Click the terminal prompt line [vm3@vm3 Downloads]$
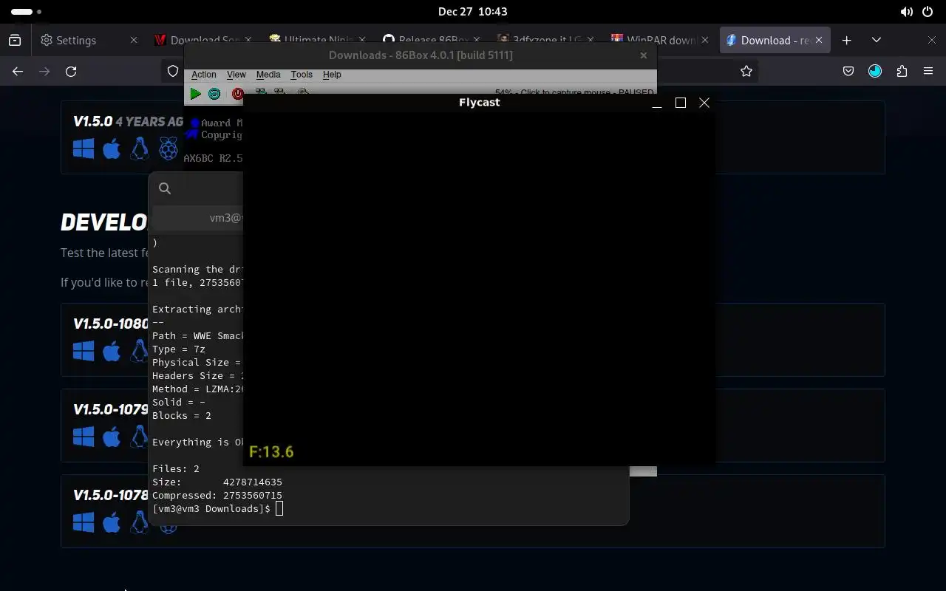 click(211, 508)
